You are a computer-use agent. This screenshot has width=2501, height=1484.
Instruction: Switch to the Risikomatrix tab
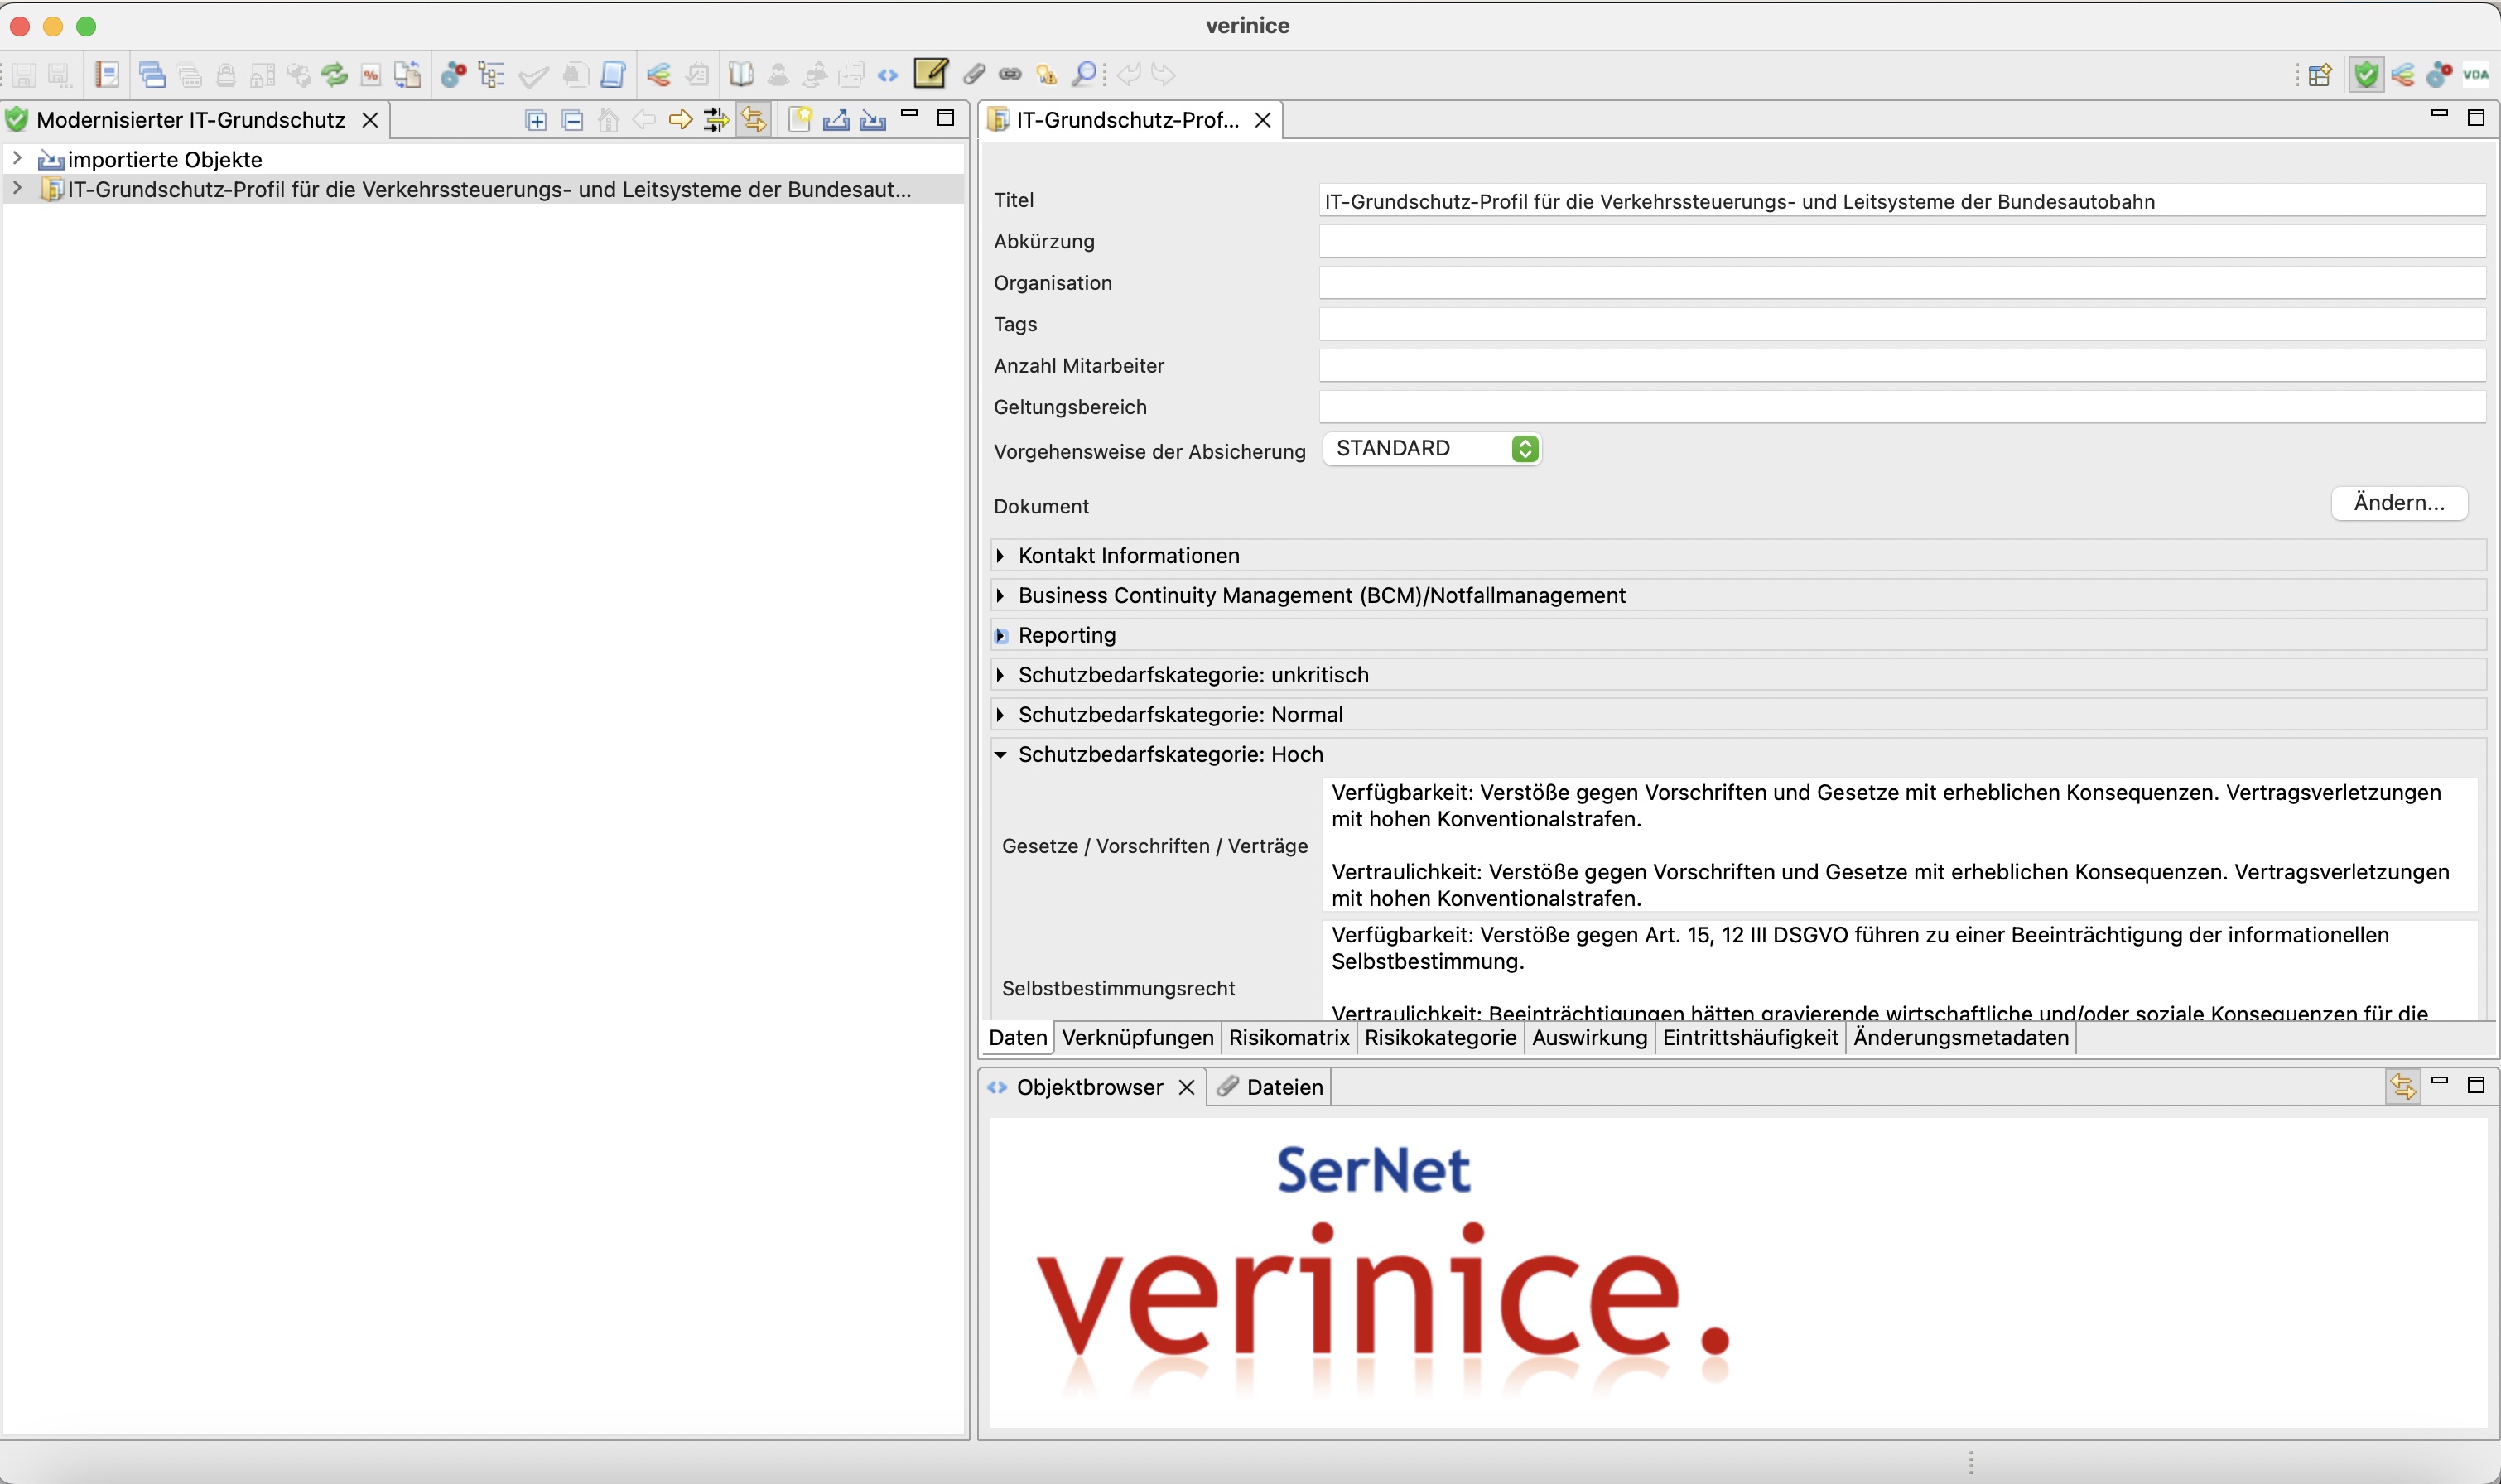[x=1289, y=1038]
